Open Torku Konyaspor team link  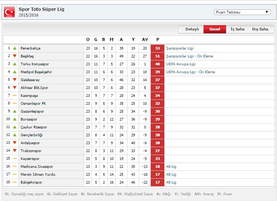35,64
